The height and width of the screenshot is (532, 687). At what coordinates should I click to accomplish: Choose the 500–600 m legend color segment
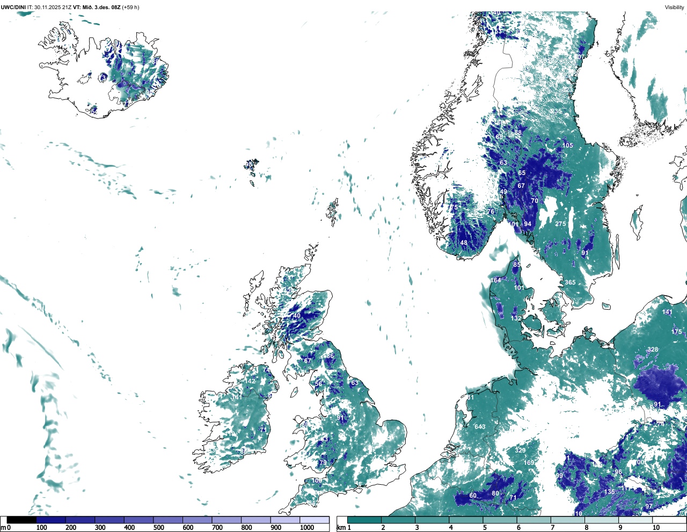[x=168, y=520]
